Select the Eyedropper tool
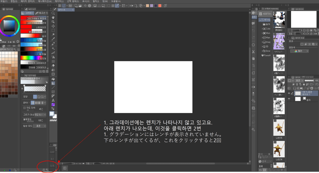Screen dimensions: 319x173 (x=53, y=39)
